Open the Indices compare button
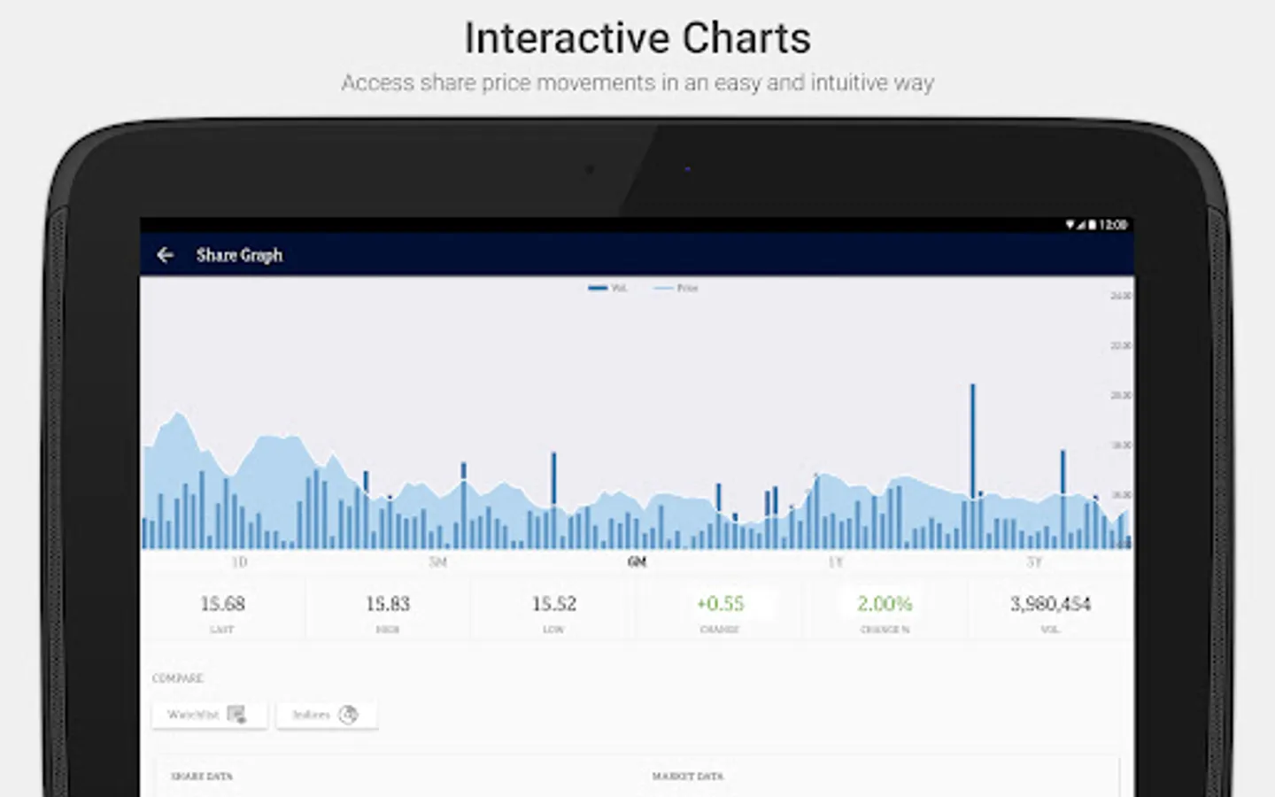Image resolution: width=1275 pixels, height=797 pixels. (327, 715)
